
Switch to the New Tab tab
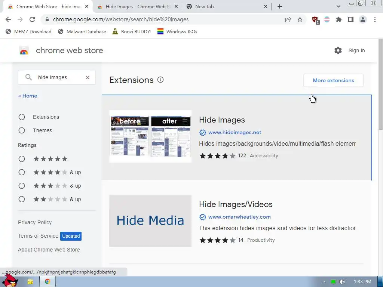[226, 7]
